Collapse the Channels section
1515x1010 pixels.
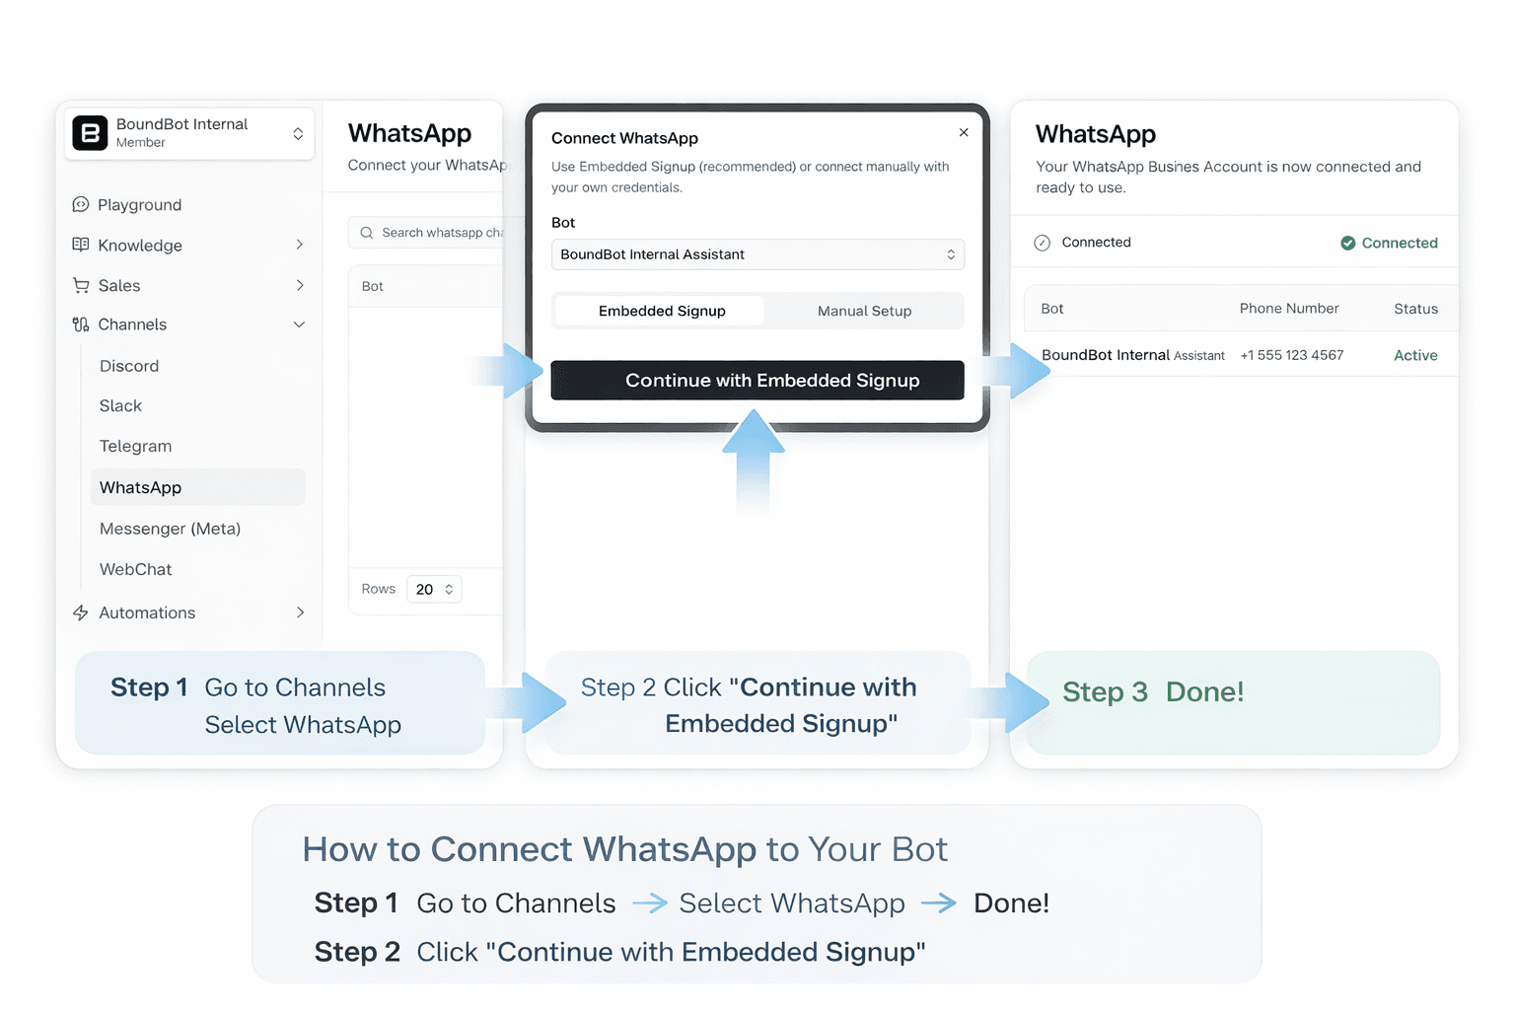299,324
